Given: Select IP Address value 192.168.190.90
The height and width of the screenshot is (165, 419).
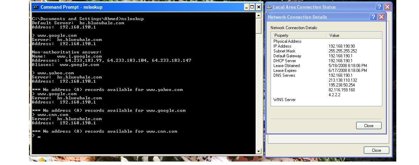Looking at the screenshot, I should coord(341,46).
